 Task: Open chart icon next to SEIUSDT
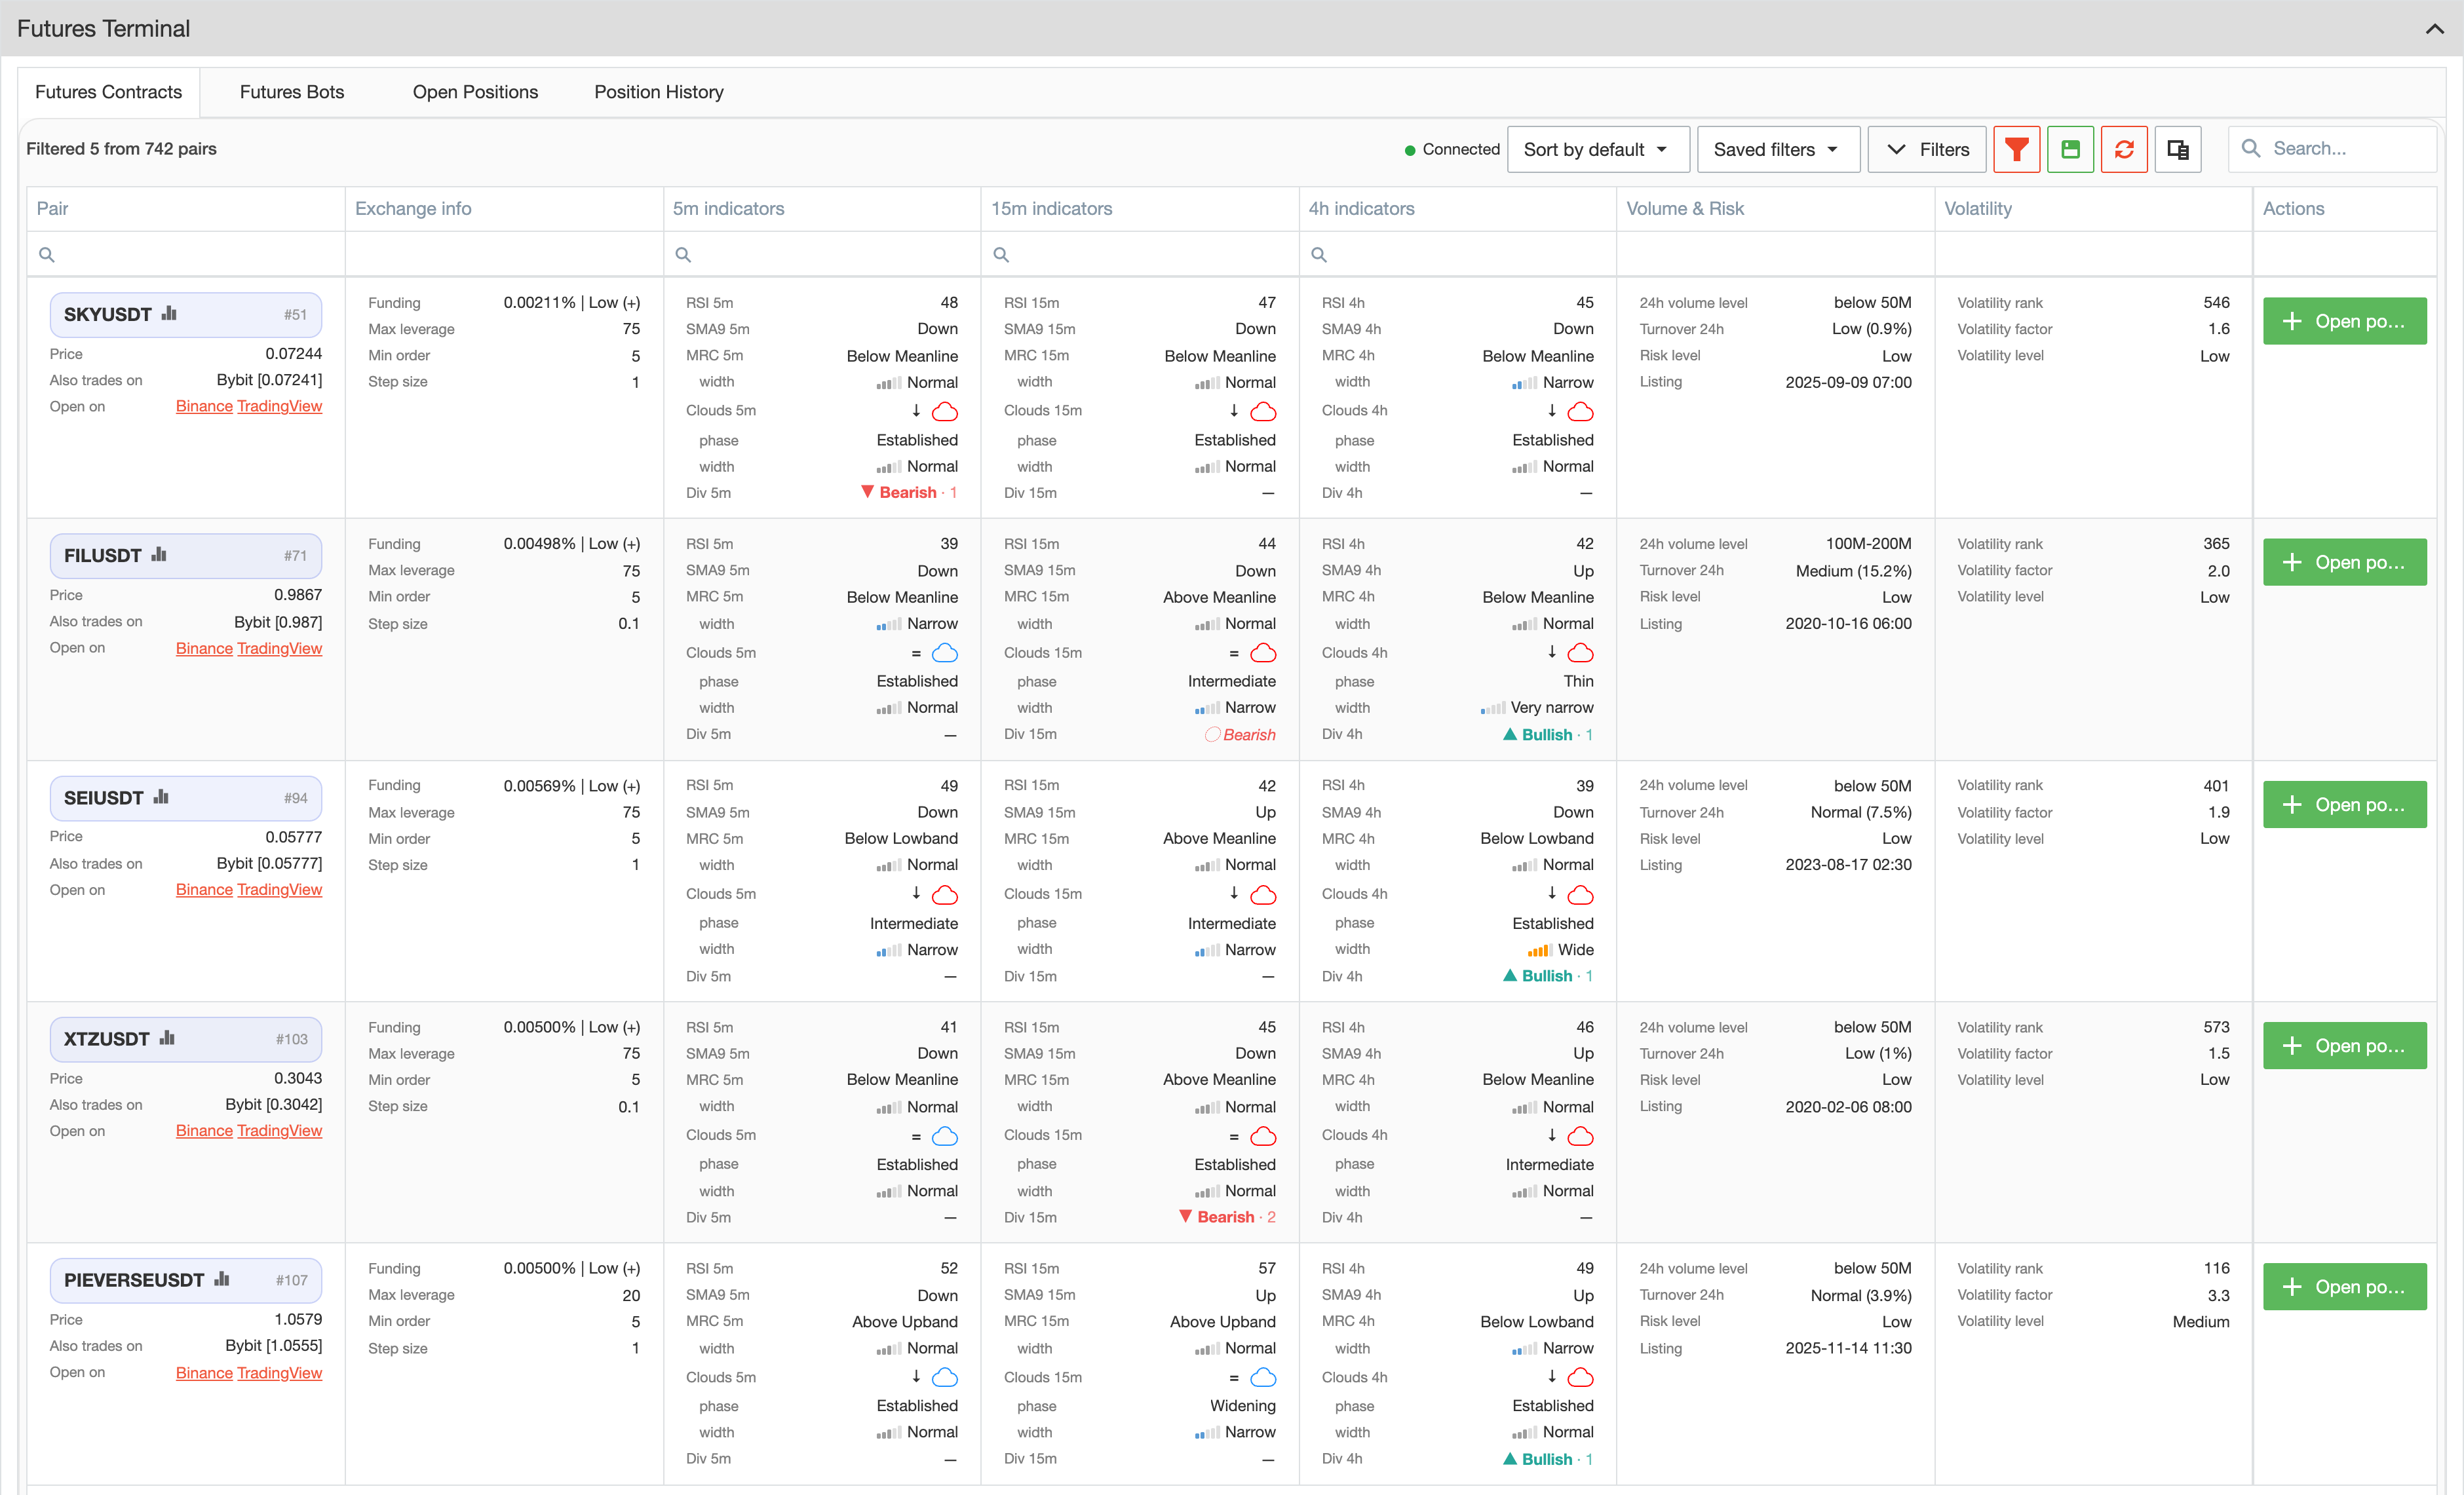[x=161, y=797]
